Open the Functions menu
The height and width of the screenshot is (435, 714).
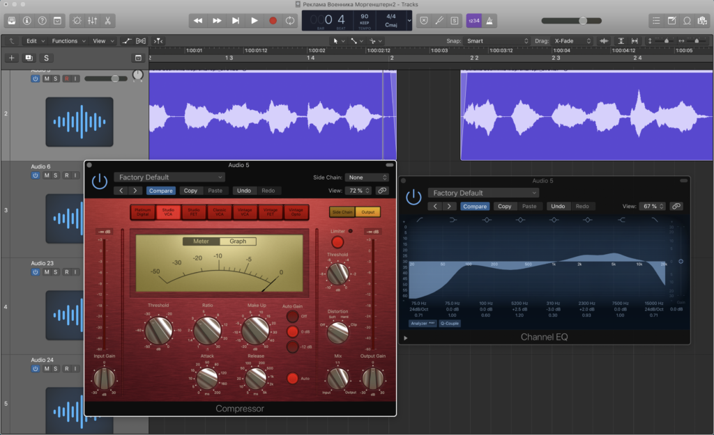pyautogui.click(x=68, y=41)
